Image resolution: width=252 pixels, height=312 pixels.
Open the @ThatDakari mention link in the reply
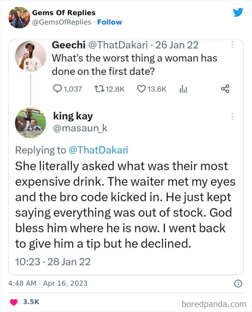(98, 150)
